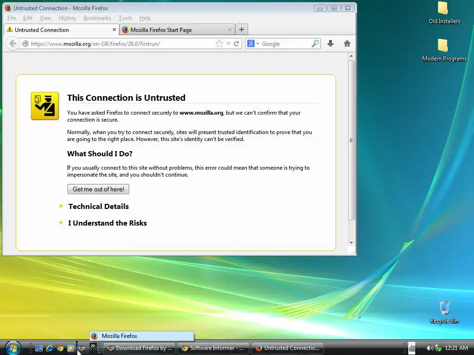
Task: Click Firefox icon on Start Page tab
Action: 125,30
